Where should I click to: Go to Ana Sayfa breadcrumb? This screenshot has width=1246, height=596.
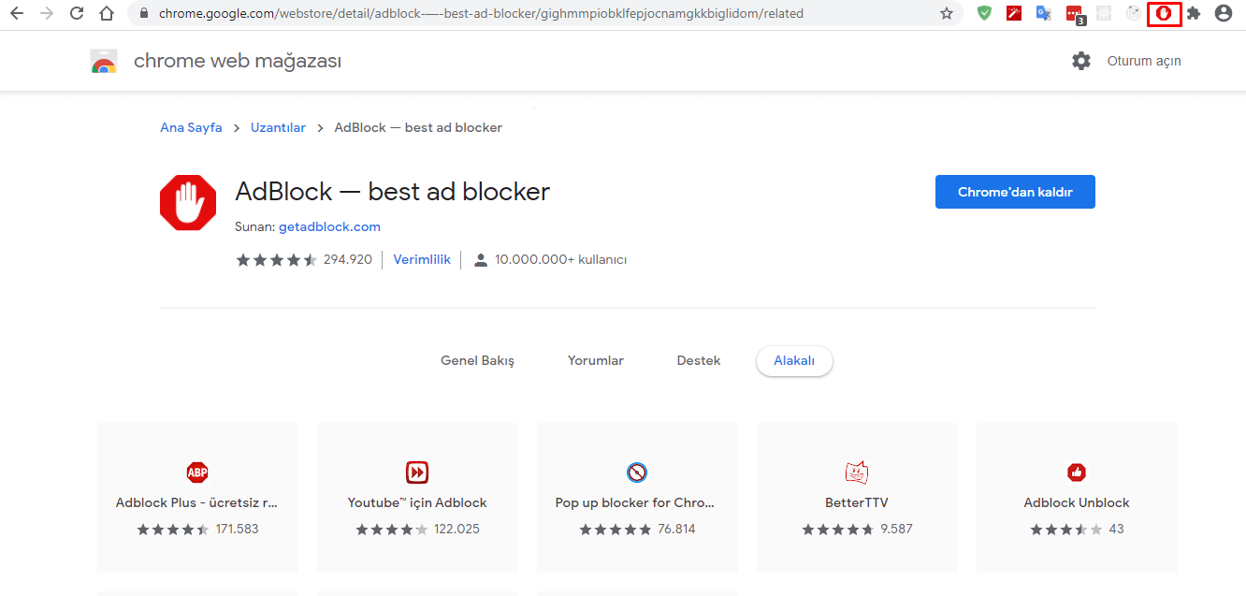pos(191,127)
